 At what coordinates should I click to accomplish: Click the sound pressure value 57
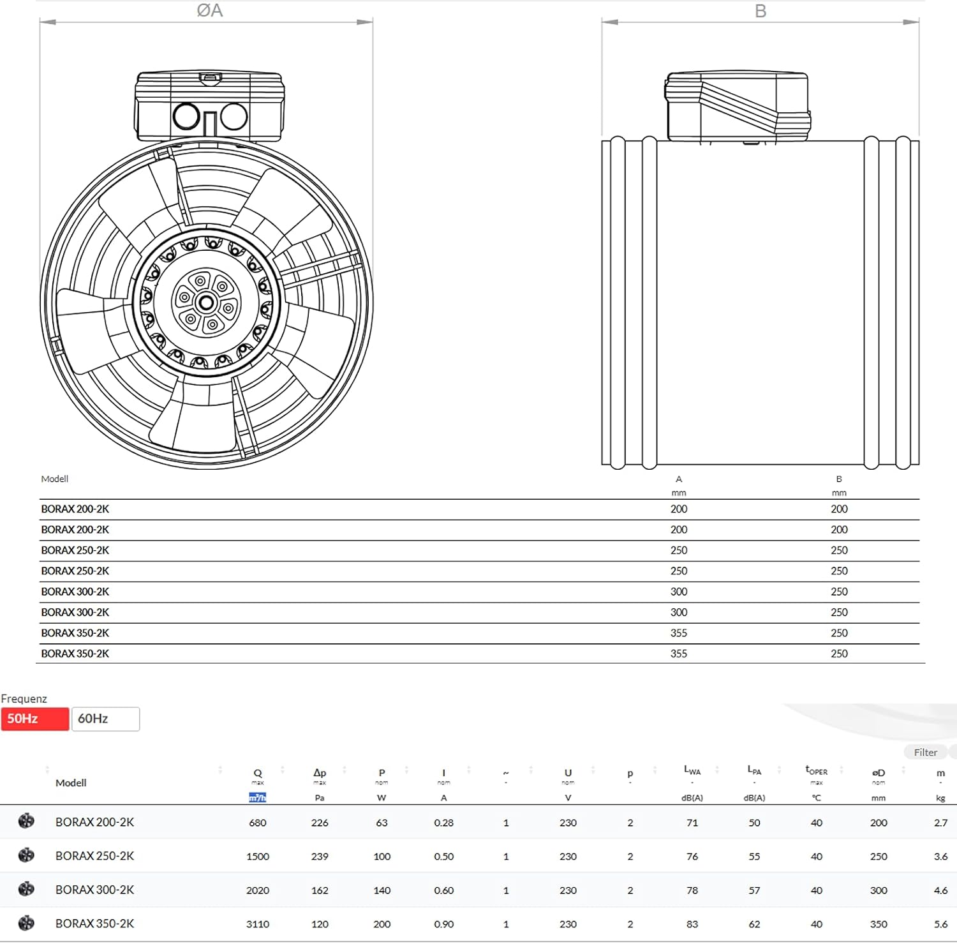pyautogui.click(x=754, y=890)
